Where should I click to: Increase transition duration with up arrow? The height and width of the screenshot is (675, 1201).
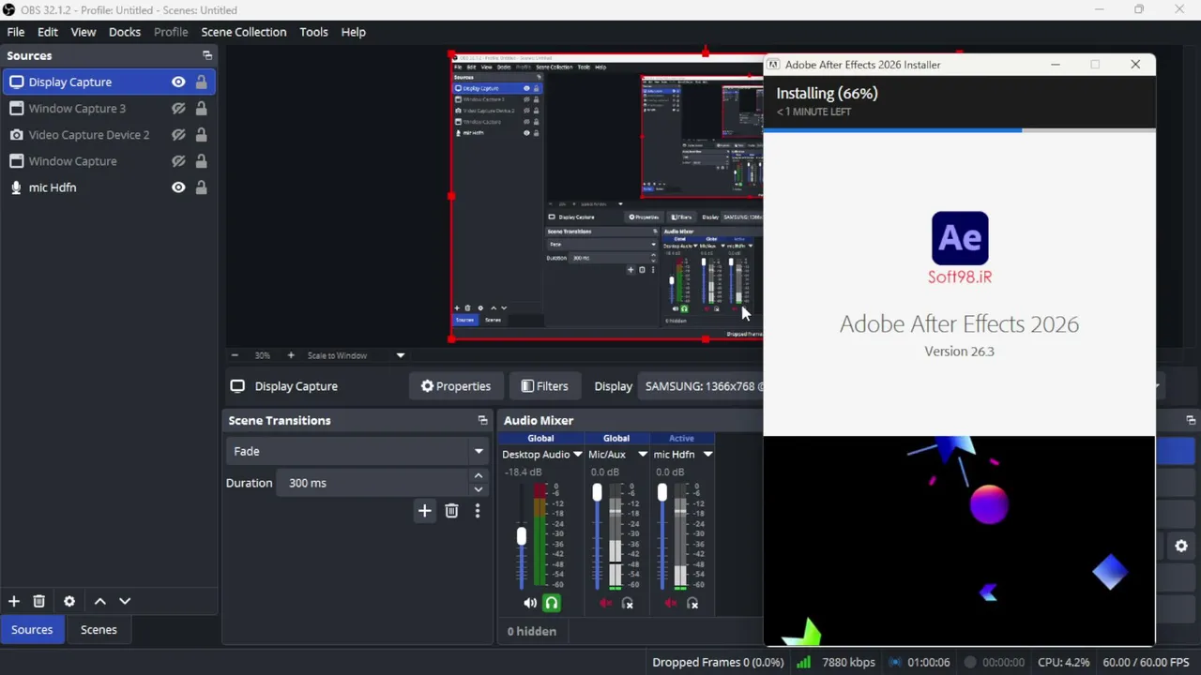[479, 476]
